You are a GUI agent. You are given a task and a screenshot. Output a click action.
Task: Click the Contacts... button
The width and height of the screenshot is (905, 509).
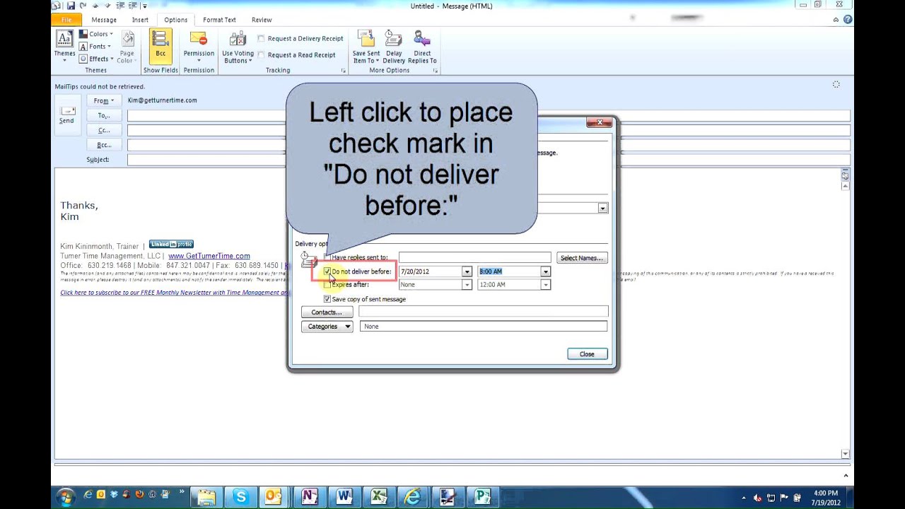[327, 312]
